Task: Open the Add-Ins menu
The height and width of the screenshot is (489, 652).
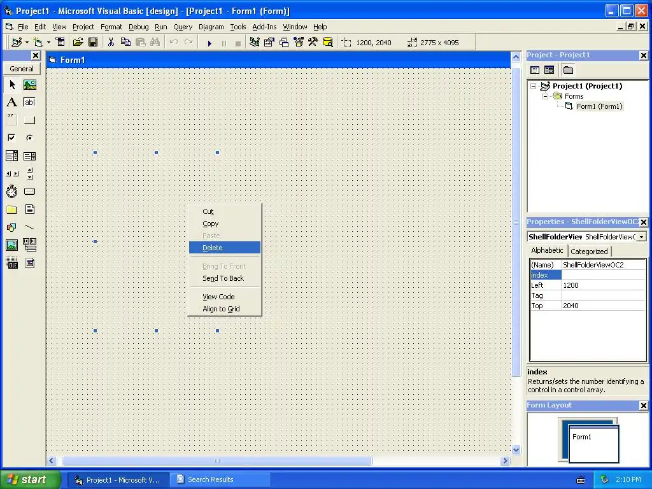Action: tap(264, 27)
